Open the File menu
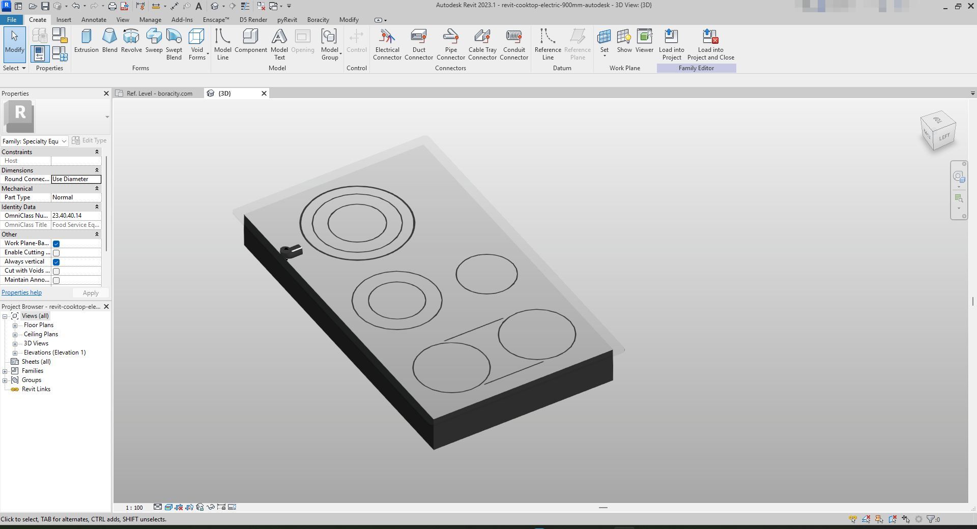This screenshot has width=977, height=529. [x=11, y=20]
